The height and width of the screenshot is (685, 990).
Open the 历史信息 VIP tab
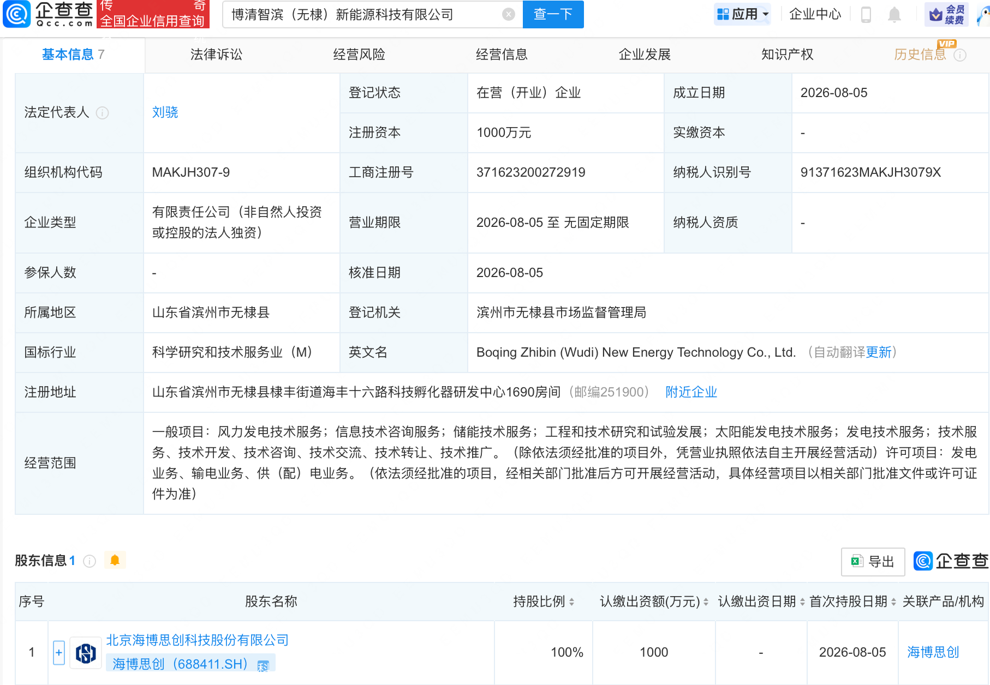click(x=920, y=55)
